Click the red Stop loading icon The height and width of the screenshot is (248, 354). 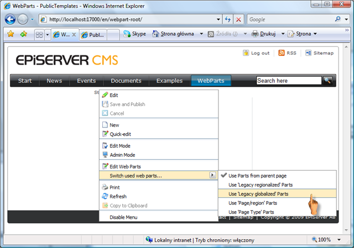238,19
